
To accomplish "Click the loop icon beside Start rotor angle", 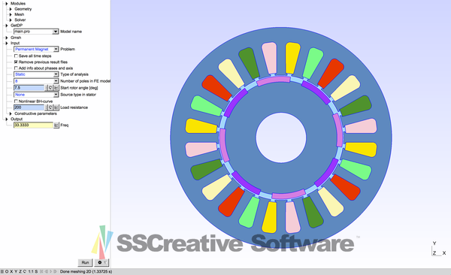I will [x=50, y=88].
